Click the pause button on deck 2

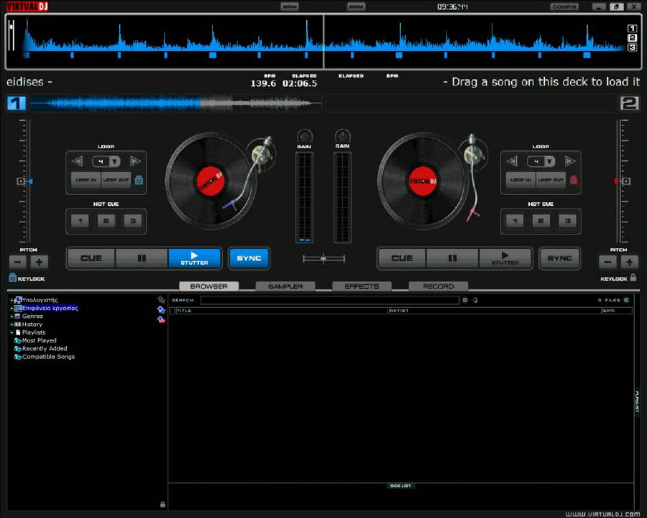coord(452,258)
